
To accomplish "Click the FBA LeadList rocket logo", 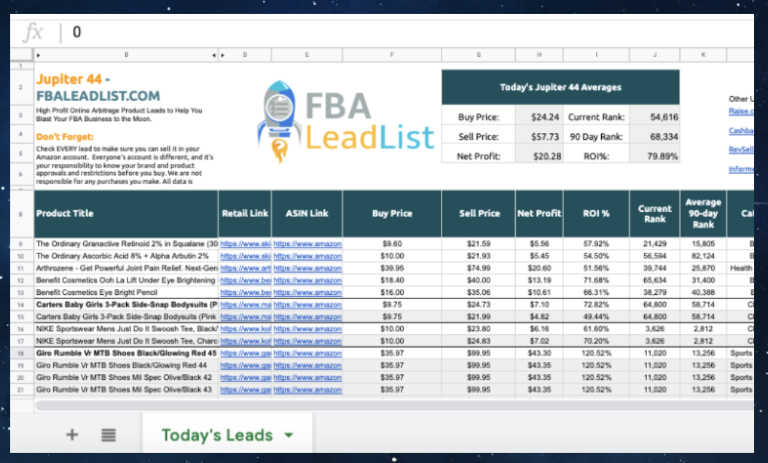I will tap(345, 120).
